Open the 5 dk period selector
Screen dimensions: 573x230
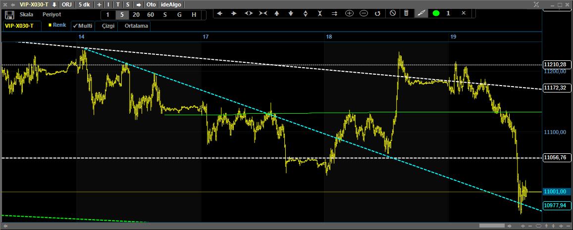[84, 4]
